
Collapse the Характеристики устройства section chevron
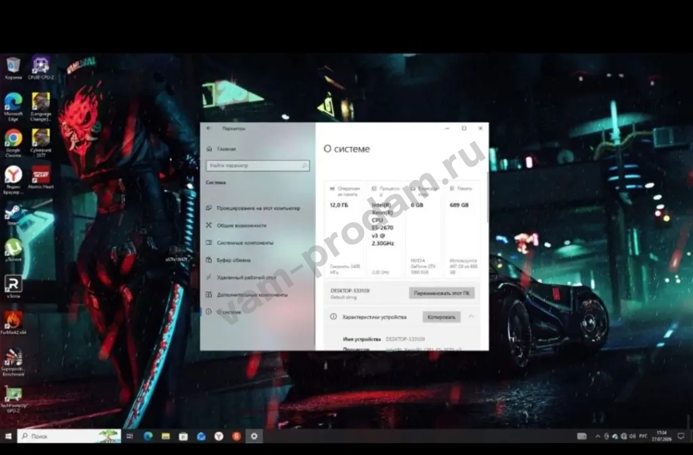pos(471,317)
